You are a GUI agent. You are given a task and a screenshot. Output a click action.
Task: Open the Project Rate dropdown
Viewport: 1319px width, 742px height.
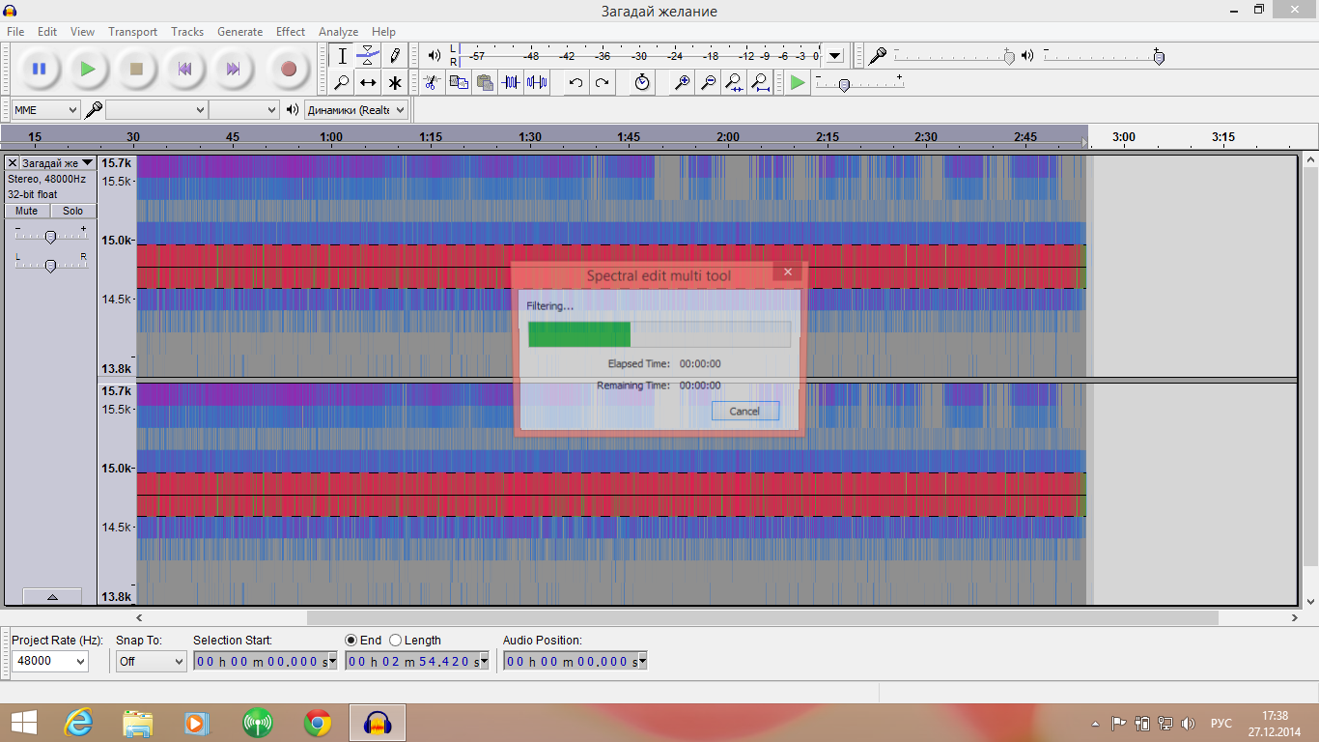50,661
